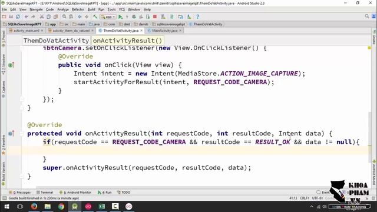Click the Cut scissors icon
The height and width of the screenshot is (212, 377).
point(42,17)
